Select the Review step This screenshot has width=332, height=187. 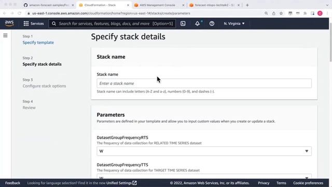click(x=29, y=108)
